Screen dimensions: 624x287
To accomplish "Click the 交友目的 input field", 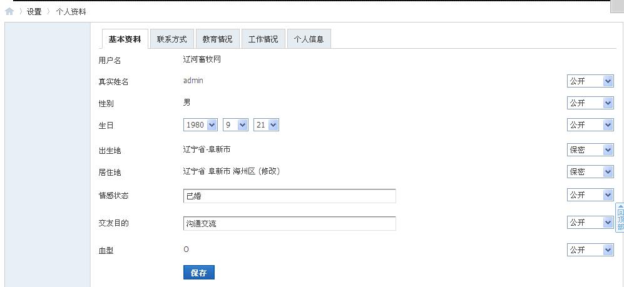I will pos(290,223).
